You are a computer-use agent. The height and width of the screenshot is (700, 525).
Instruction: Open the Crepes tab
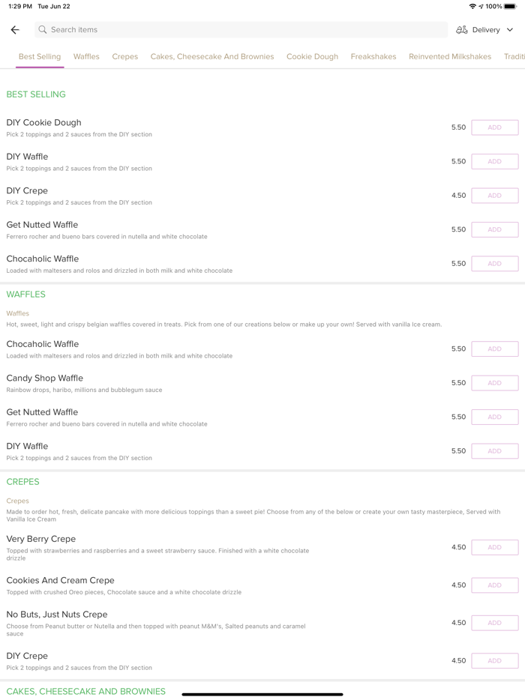124,56
